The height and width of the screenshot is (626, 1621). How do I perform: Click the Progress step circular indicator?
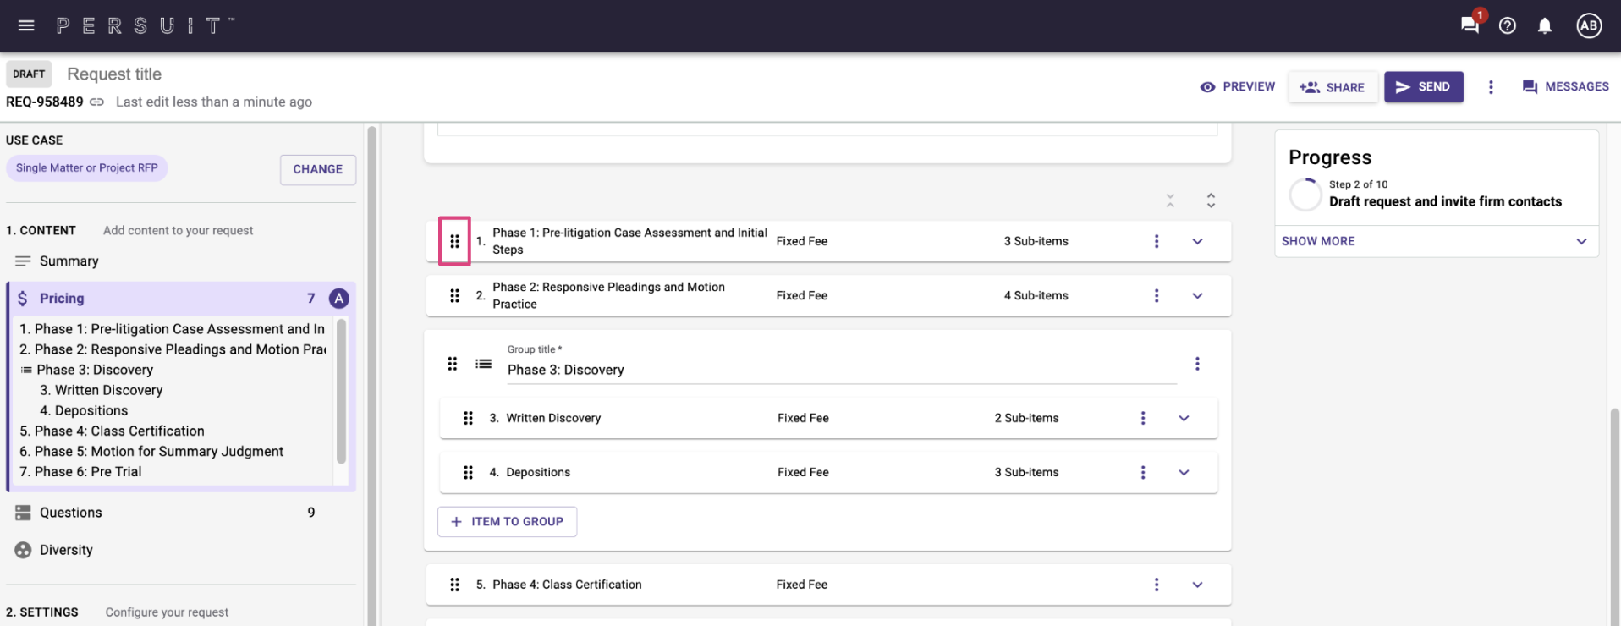[x=1305, y=195]
